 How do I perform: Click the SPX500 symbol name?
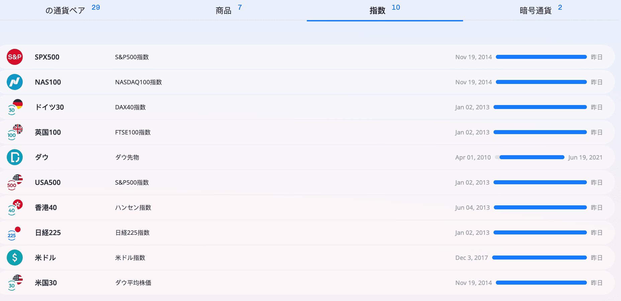(x=47, y=57)
